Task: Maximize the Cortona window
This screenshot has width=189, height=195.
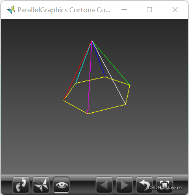Action: pos(149,10)
